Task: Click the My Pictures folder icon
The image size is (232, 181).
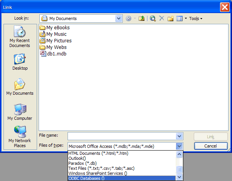Action: pos(42,40)
